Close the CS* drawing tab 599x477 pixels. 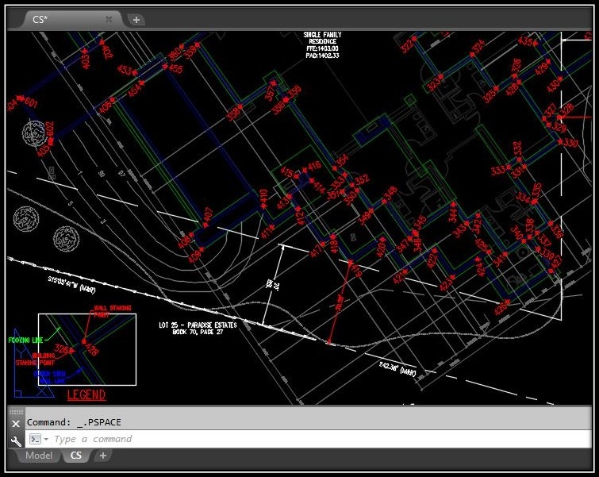click(x=109, y=19)
